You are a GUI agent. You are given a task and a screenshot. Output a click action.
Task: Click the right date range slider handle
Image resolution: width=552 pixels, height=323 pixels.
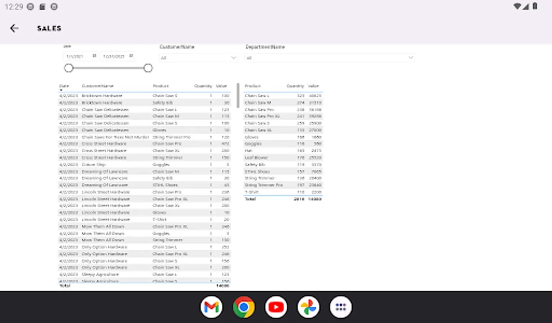coord(148,68)
